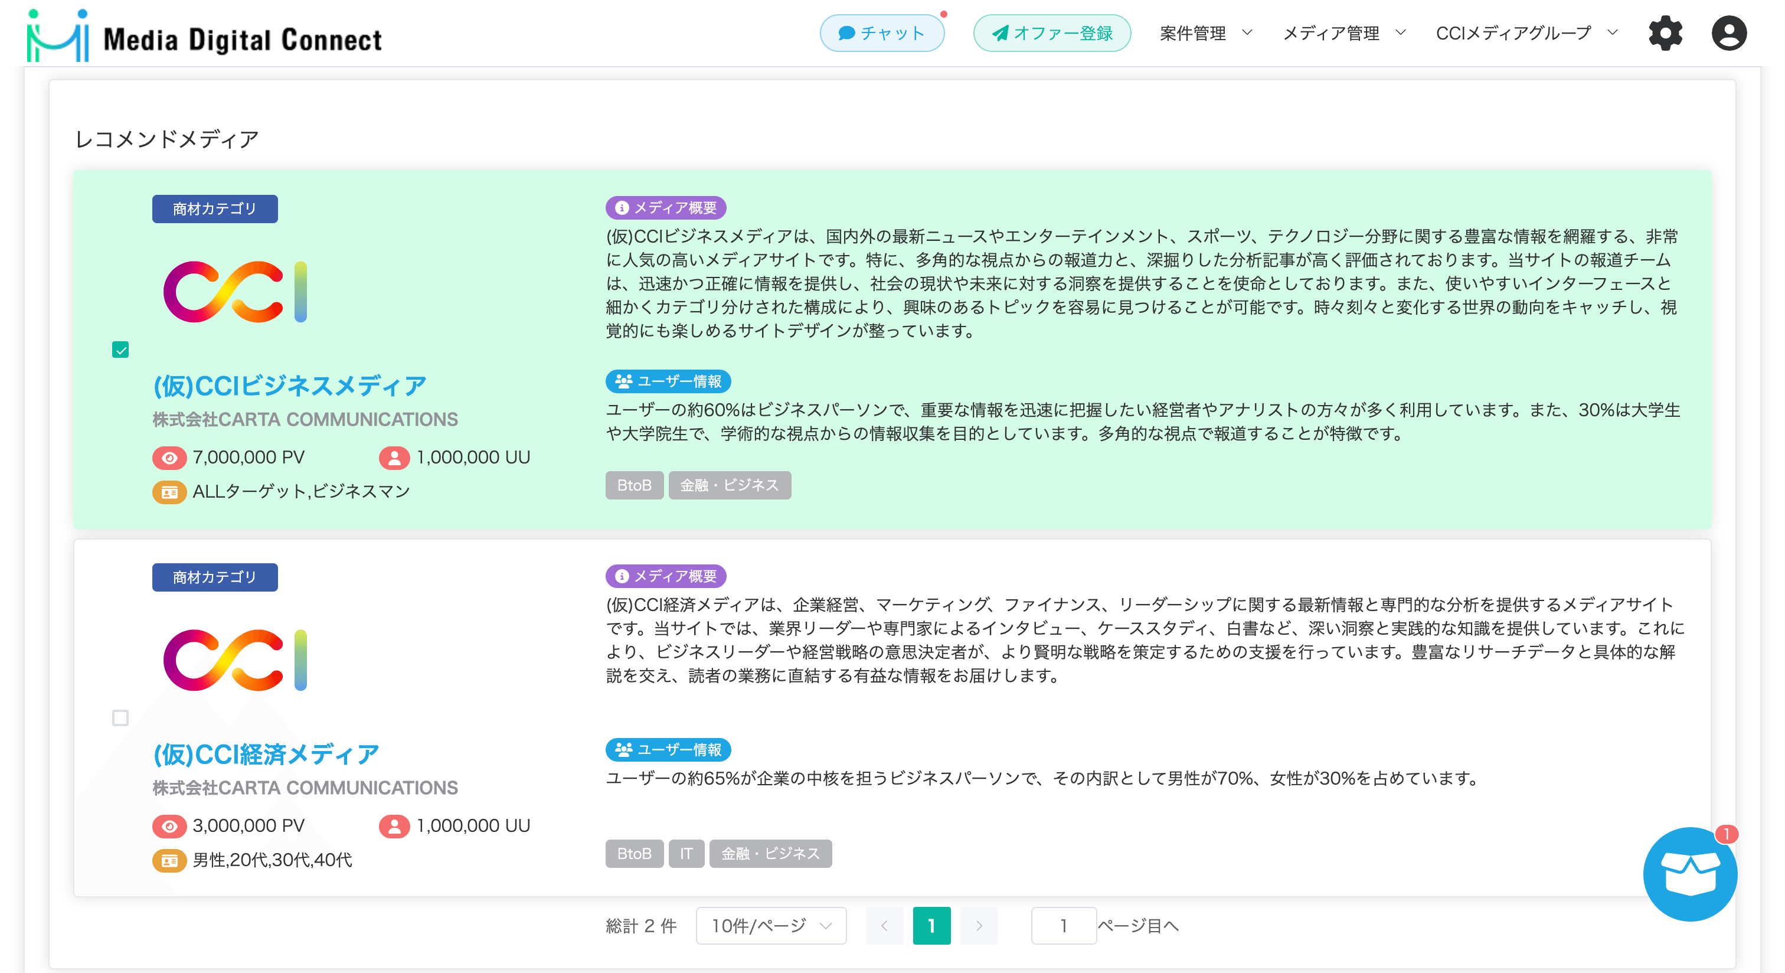1785x973 pixels.
Task: Click the オファー登録 button
Action: pyautogui.click(x=1051, y=33)
